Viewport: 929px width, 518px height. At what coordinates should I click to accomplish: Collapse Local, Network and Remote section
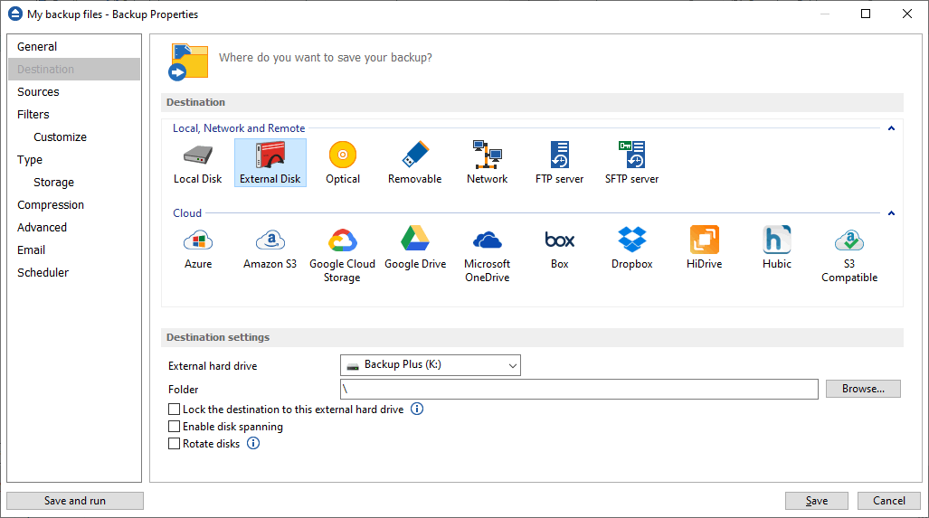[891, 128]
